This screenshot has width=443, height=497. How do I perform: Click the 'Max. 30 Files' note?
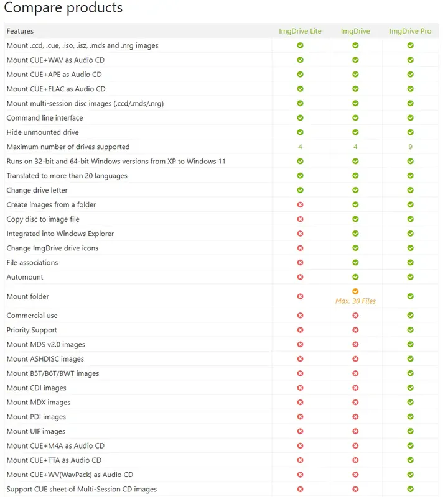355,301
